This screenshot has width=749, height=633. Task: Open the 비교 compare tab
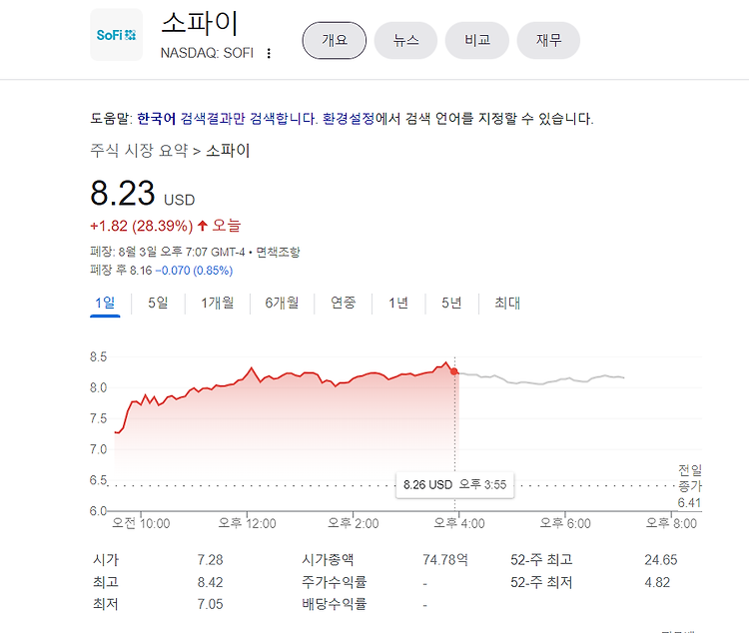pyautogui.click(x=476, y=40)
